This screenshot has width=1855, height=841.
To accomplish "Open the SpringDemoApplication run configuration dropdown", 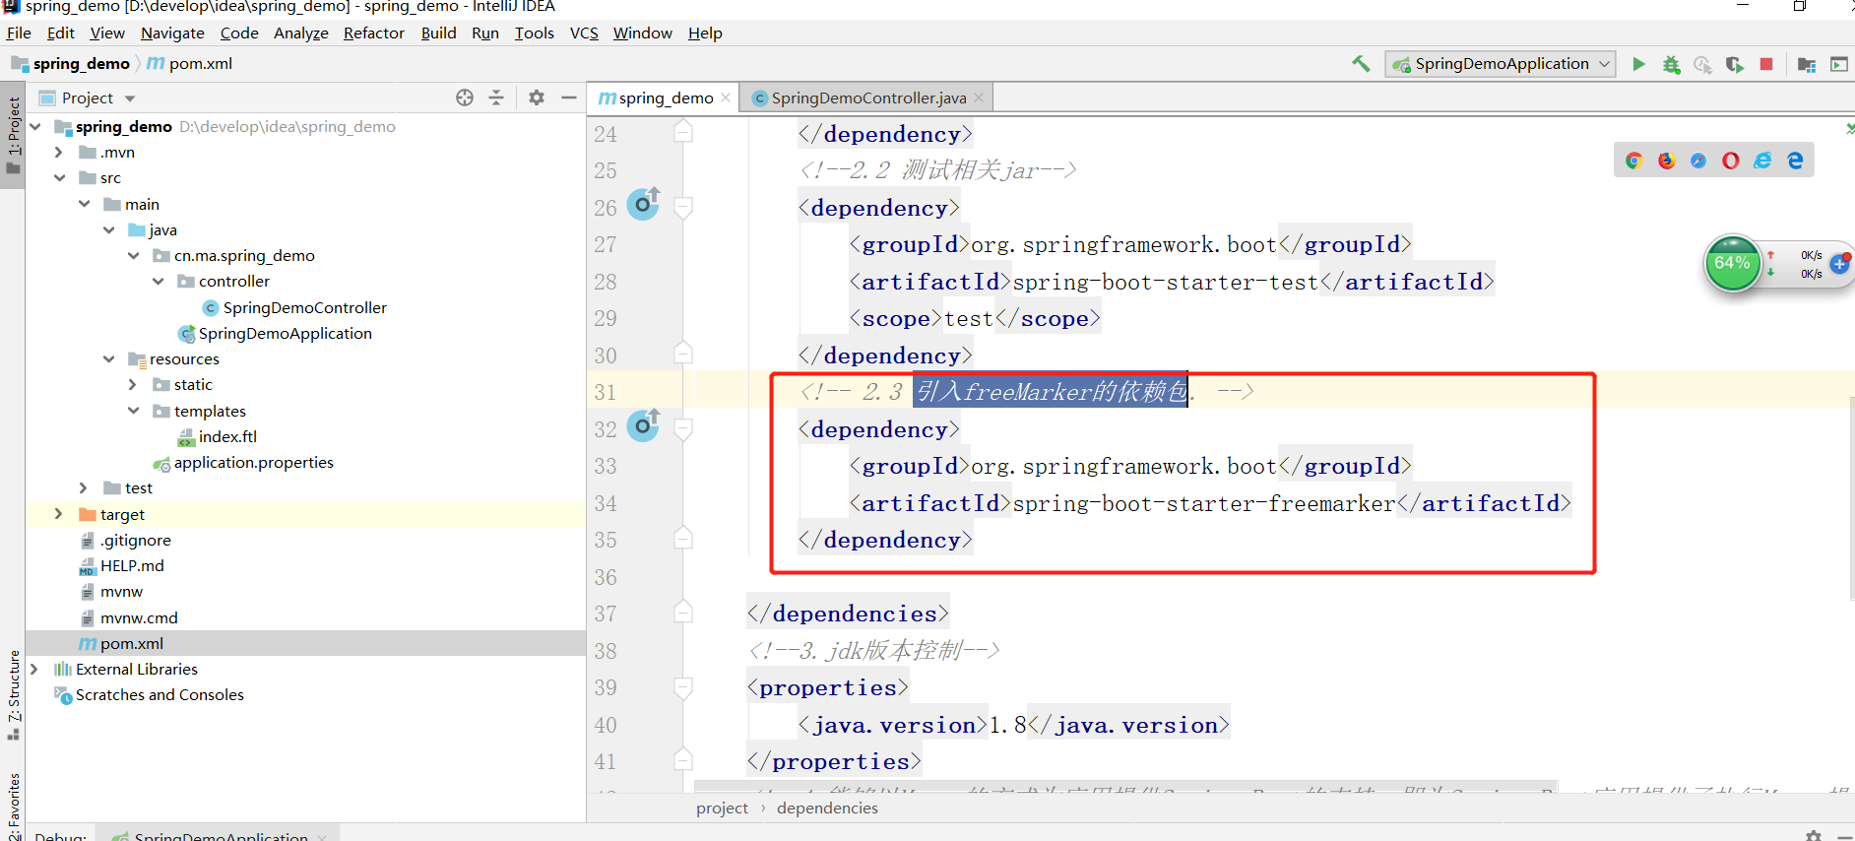I will coord(1501,64).
